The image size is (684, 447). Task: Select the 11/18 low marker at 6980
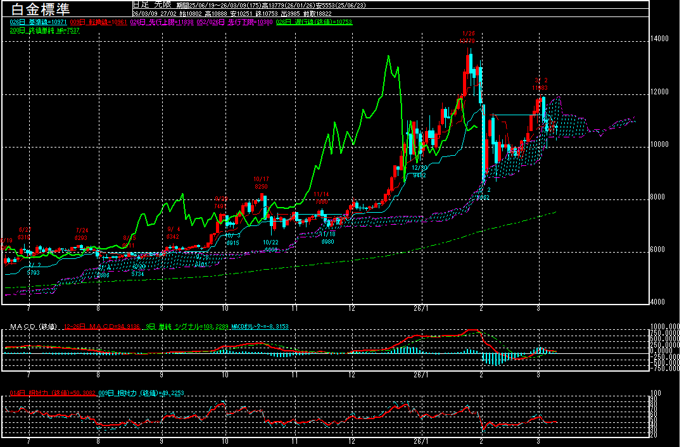(327, 237)
